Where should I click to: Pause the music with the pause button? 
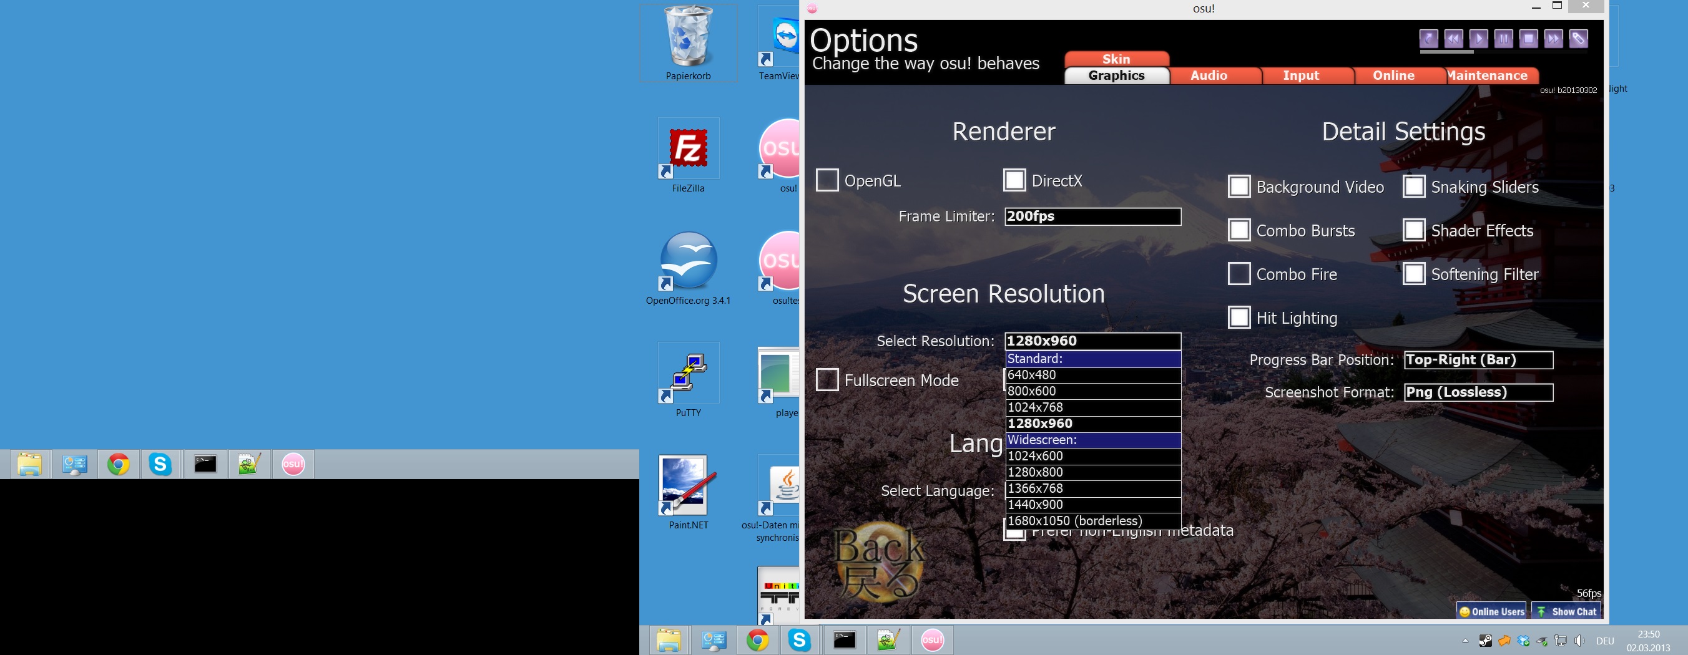tap(1503, 39)
